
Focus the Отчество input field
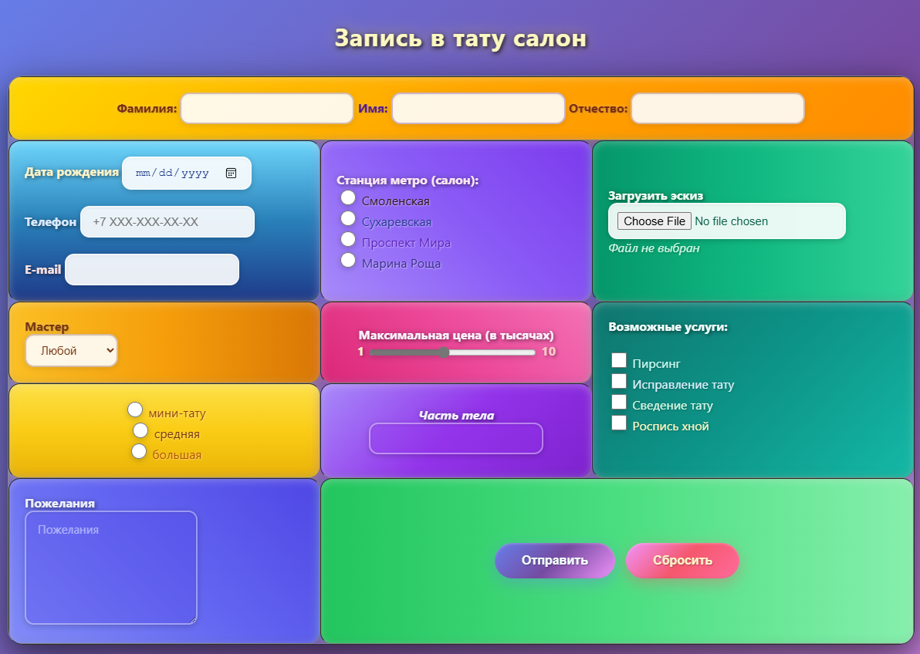[x=718, y=109]
